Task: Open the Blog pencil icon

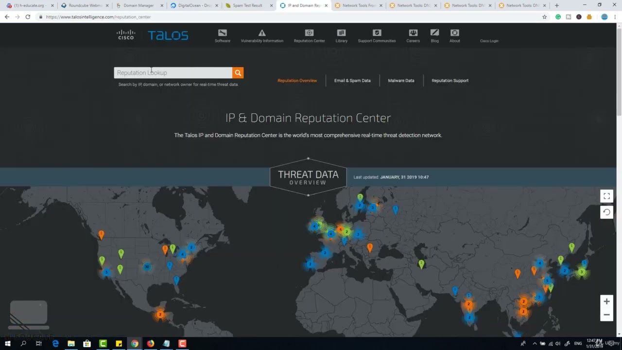Action: click(x=434, y=33)
